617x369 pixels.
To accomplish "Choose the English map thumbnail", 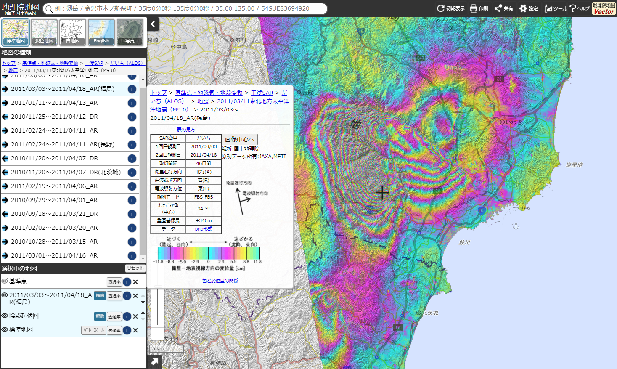I will click(101, 32).
